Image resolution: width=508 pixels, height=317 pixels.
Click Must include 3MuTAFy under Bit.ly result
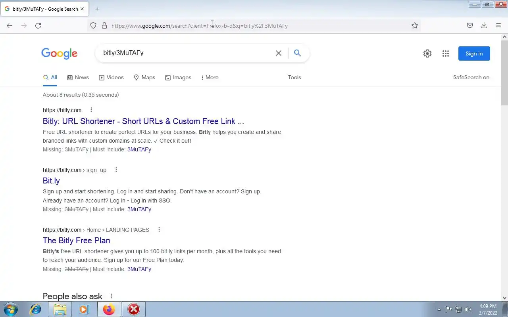[x=139, y=209]
